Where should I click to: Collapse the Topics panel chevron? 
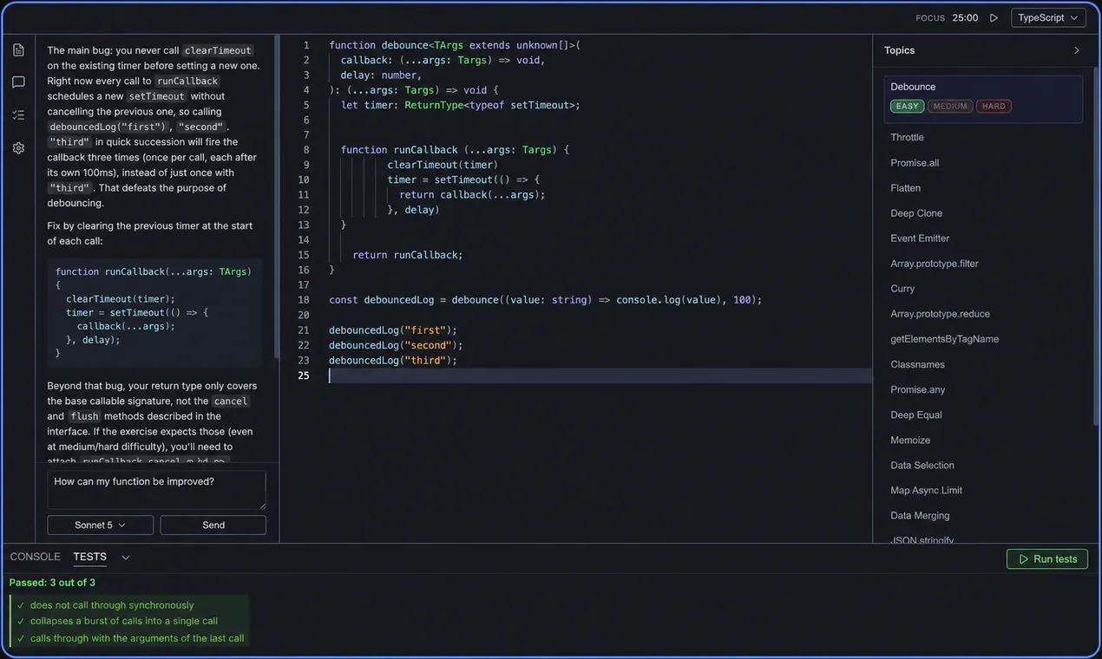tap(1077, 50)
